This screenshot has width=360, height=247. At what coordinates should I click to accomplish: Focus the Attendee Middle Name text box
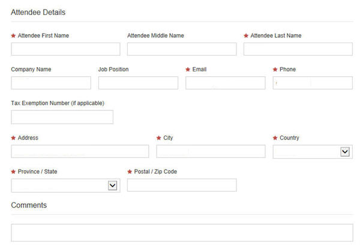pos(182,49)
